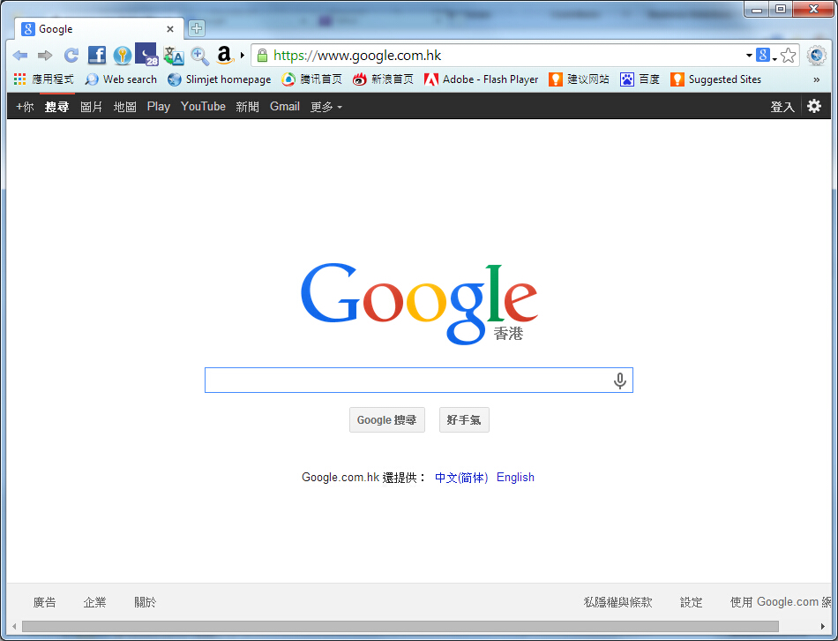
Task: Click the horizontal scrollbar thumb
Action: 400,626
